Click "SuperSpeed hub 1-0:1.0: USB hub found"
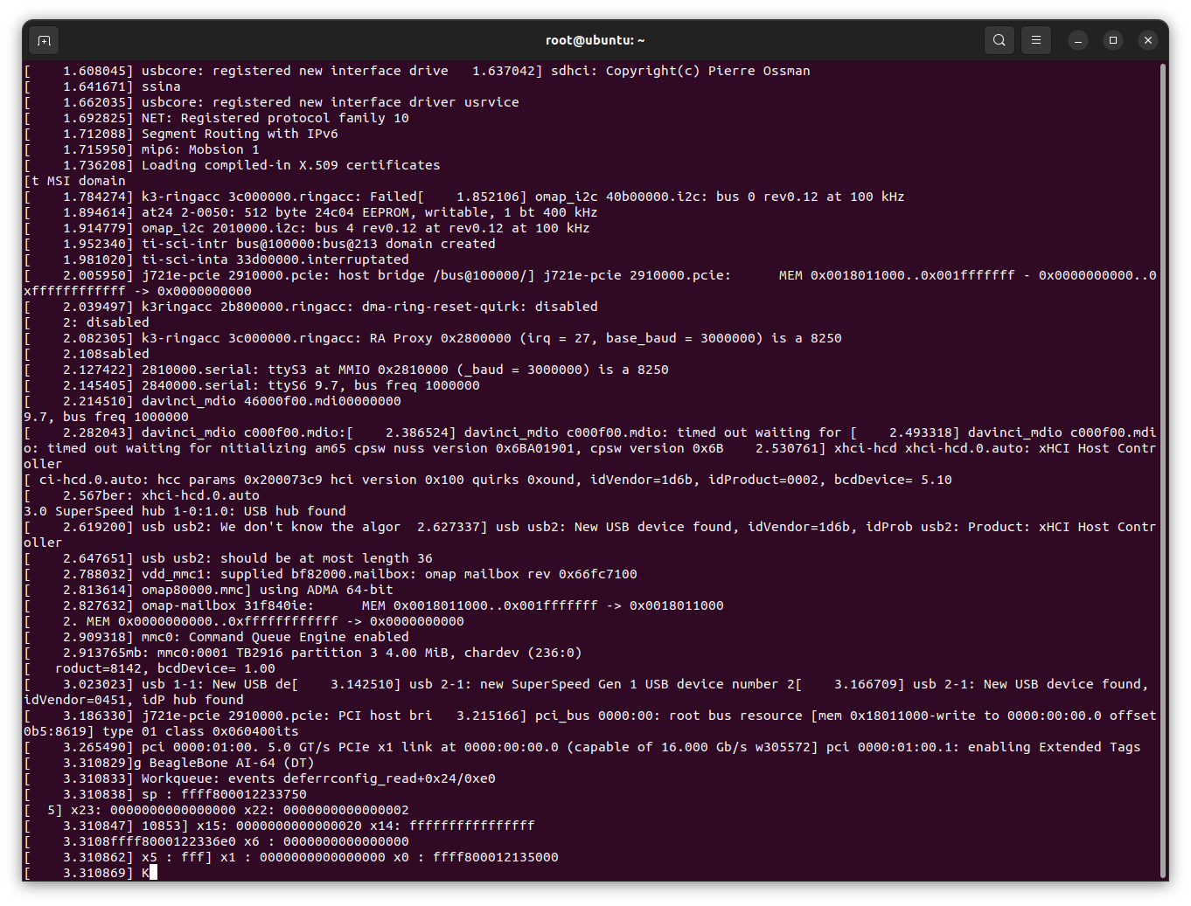1191x906 pixels. [200, 511]
